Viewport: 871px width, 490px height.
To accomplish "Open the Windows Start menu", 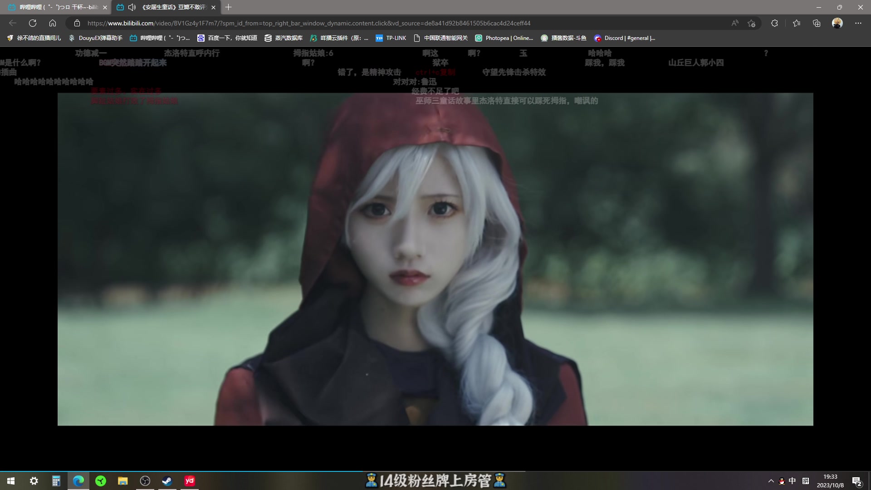I will point(11,481).
